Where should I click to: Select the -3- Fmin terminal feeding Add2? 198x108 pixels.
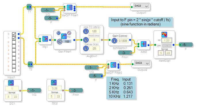125,53
